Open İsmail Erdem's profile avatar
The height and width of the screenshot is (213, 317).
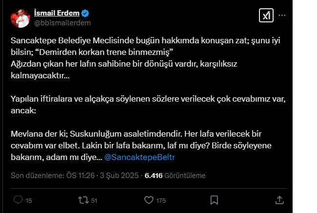[20, 18]
